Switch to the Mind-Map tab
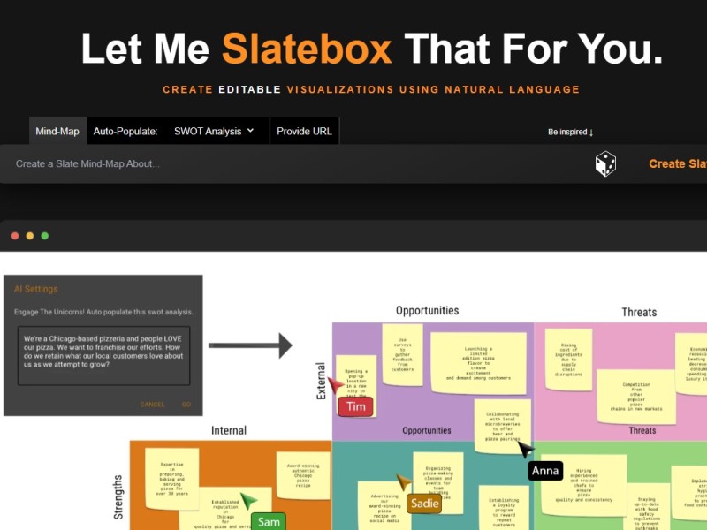This screenshot has width=707, height=530. pos(57,131)
